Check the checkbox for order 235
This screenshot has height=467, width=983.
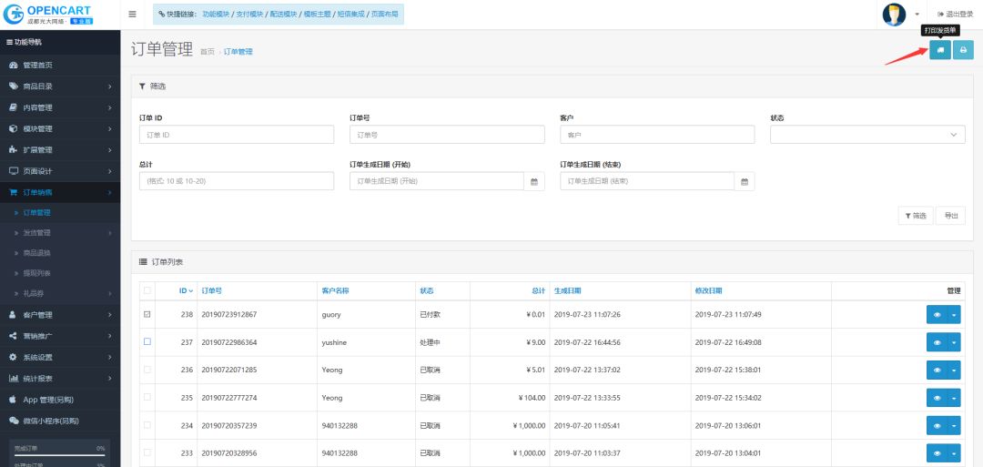[x=147, y=397]
